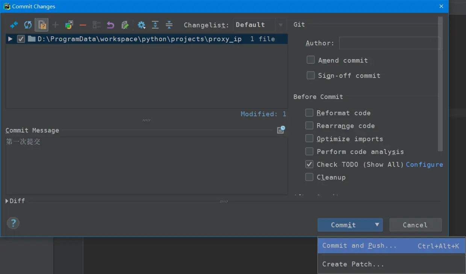Enable Perform code analysis checkbox

309,151
